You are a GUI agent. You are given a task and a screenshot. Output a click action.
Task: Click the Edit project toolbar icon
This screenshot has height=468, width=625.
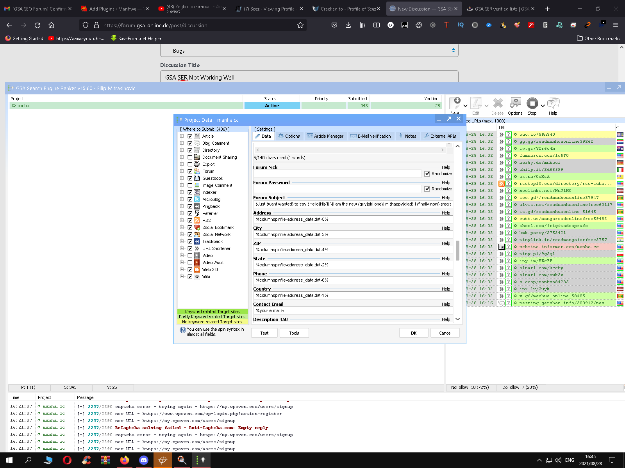point(476,103)
